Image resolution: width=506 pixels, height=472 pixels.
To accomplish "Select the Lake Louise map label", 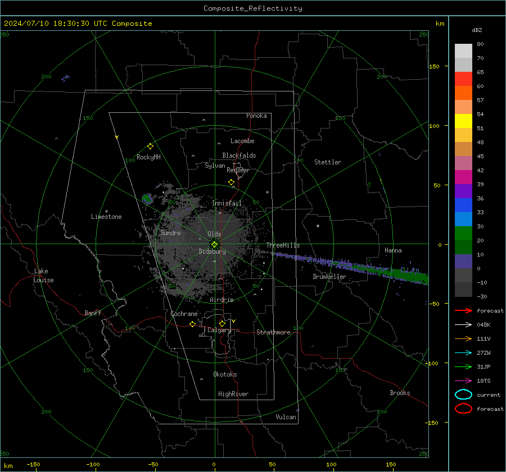I will [x=43, y=276].
